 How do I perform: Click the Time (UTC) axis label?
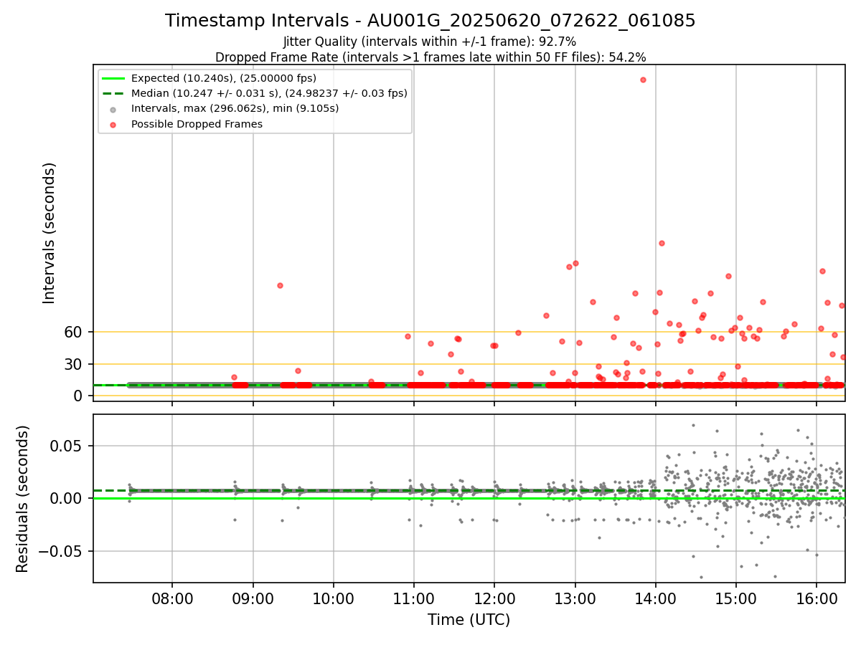(469, 620)
